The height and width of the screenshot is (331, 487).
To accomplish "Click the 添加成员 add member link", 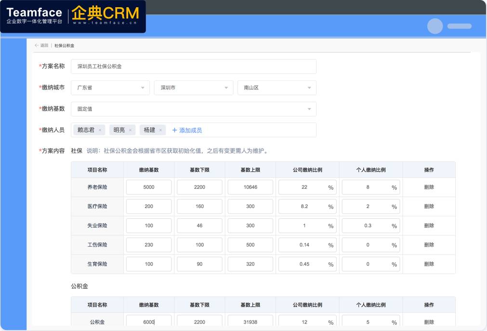I will tap(187, 130).
